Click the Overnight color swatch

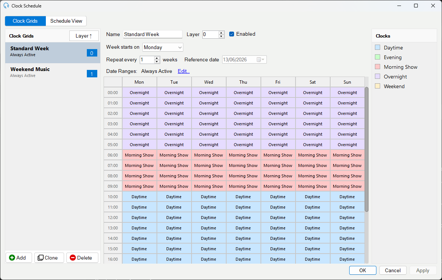pyautogui.click(x=378, y=76)
